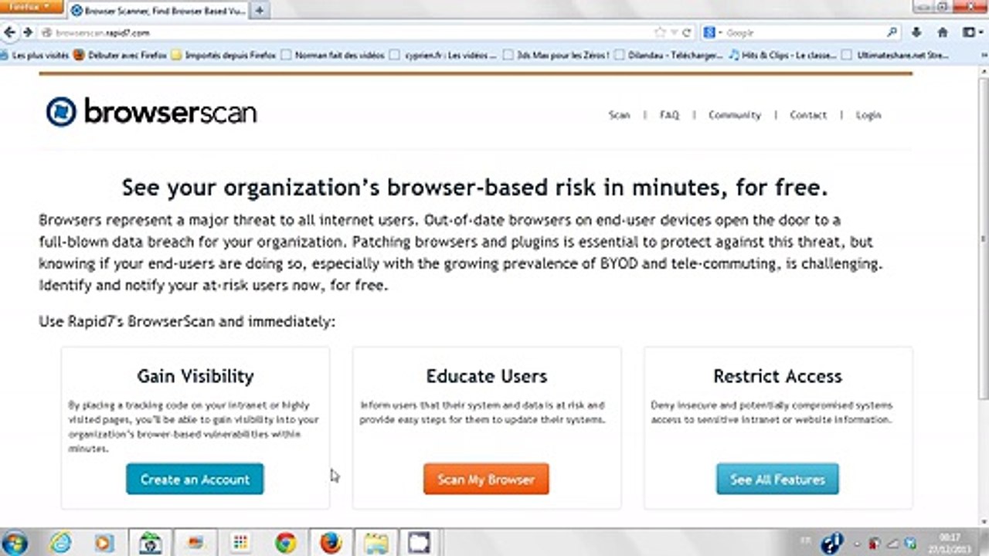This screenshot has height=556, width=989.
Task: Open the Contact navigation link
Action: point(808,115)
